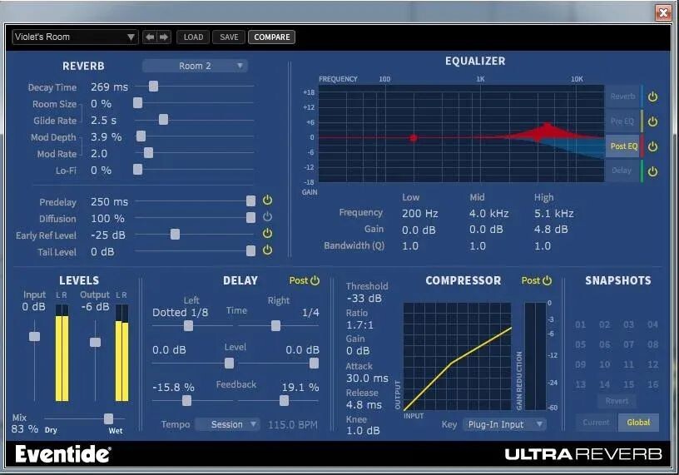The height and width of the screenshot is (475, 679).
Task: Click the LOAD button
Action: 193,37
